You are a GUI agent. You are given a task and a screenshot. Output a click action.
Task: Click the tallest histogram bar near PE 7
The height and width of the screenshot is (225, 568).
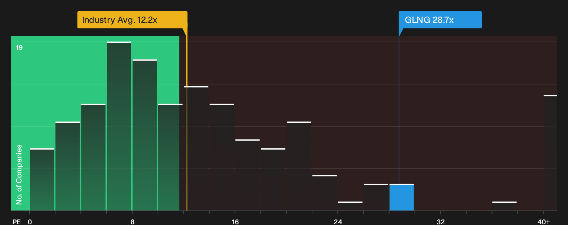click(x=119, y=126)
